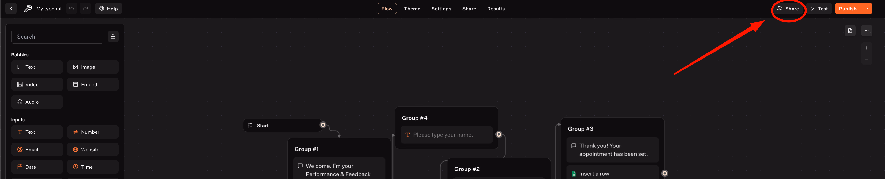The image size is (885, 179).
Task: Select the Audio bubble block
Action: [x=37, y=102]
